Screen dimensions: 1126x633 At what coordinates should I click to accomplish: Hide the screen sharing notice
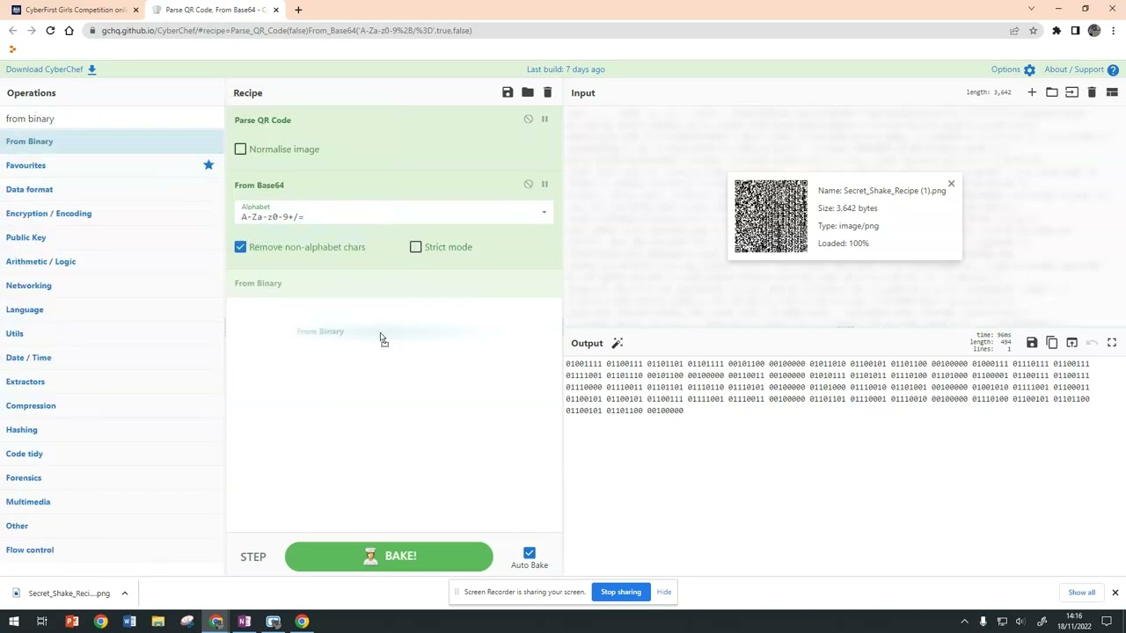pos(664,592)
